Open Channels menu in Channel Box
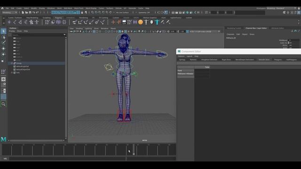 [x=230, y=34]
